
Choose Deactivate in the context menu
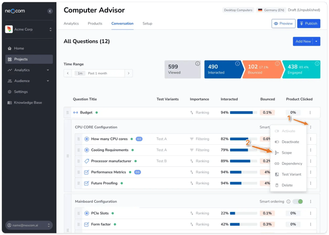(x=290, y=142)
